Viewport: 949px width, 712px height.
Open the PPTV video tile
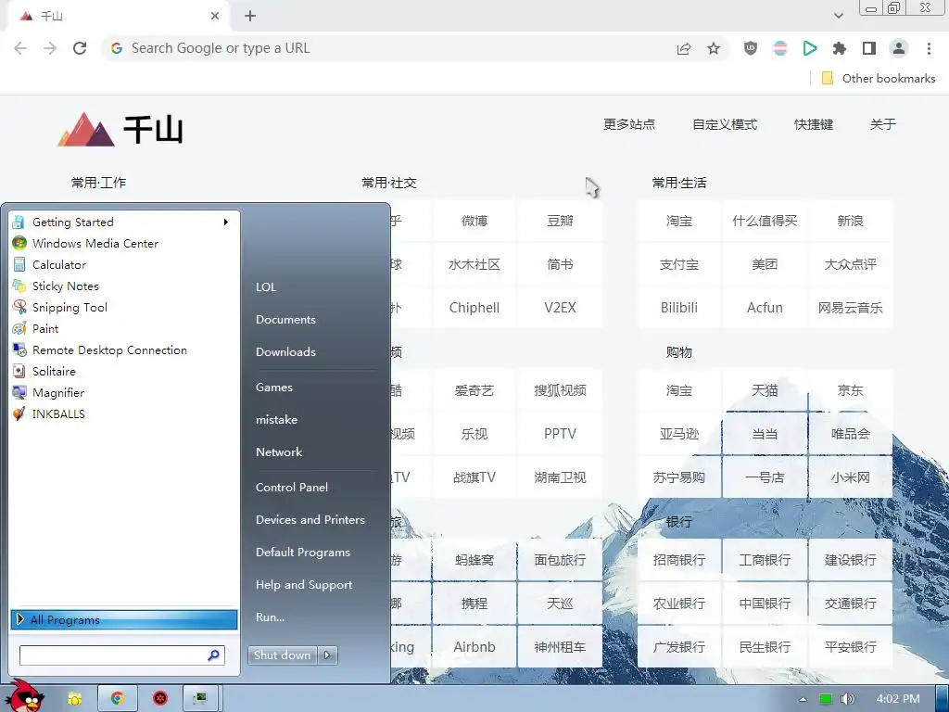click(560, 434)
